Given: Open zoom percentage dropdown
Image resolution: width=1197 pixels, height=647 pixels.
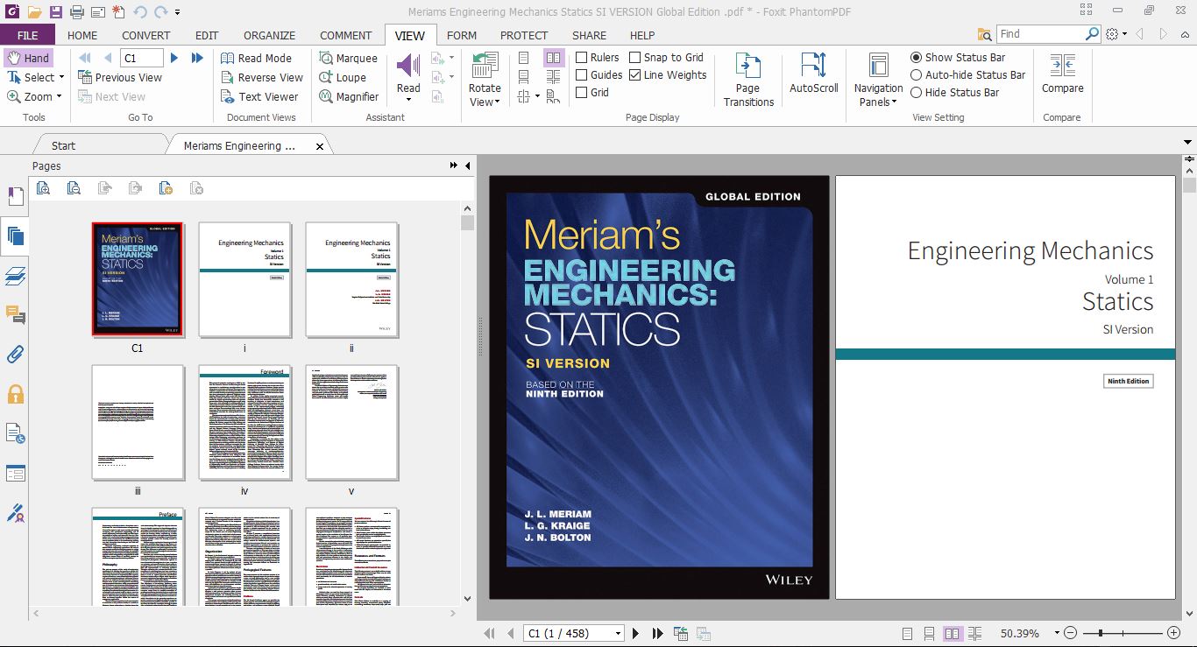Looking at the screenshot, I should click(1057, 633).
